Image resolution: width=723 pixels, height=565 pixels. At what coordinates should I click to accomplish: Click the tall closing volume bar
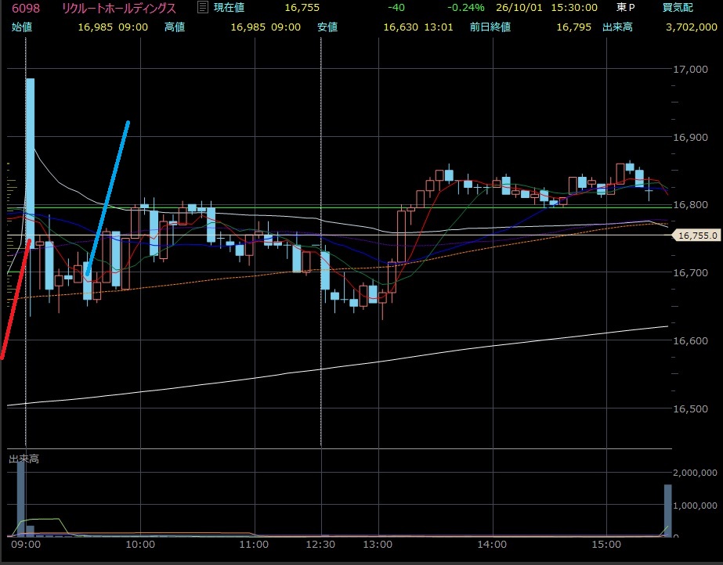(667, 511)
